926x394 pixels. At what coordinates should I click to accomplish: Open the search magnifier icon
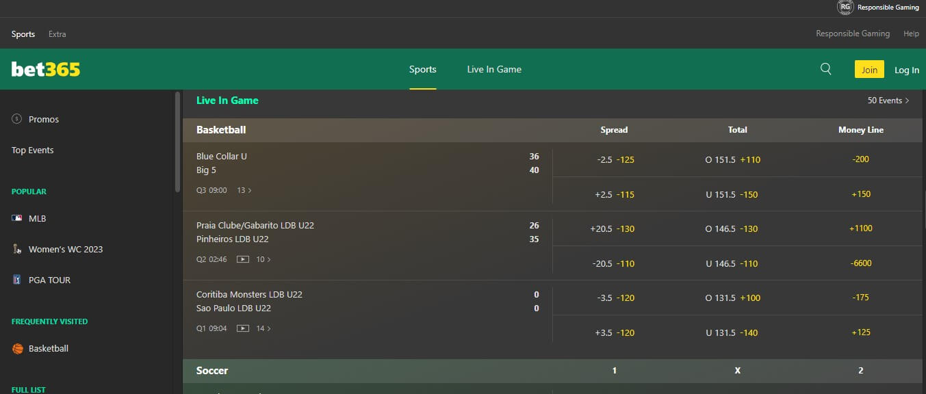tap(826, 68)
